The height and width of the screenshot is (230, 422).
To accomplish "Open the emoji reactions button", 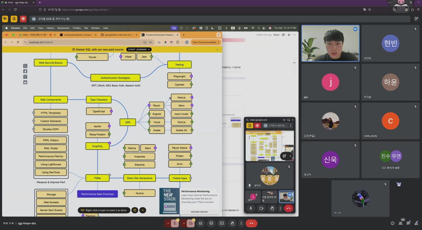I will 211,223.
